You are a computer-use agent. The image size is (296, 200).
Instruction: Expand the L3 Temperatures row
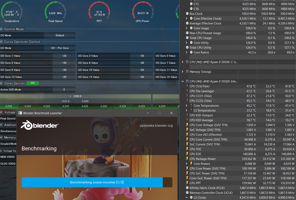click(x=186, y=110)
